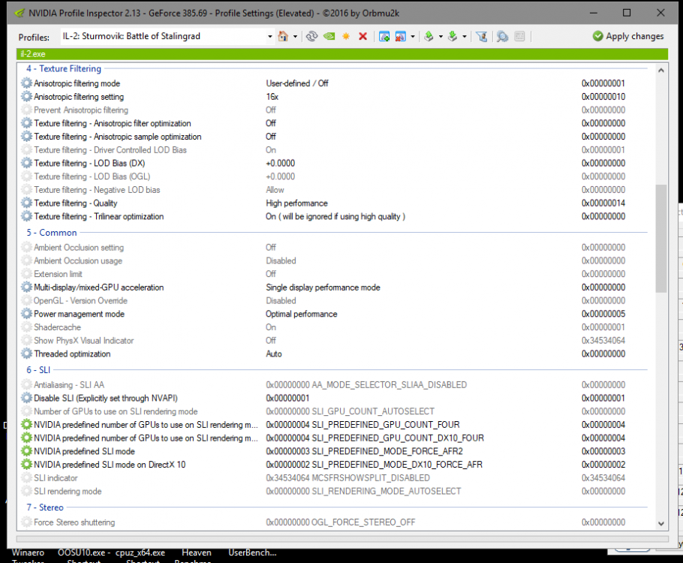Screen dimensions: 683x563
Task: Click Apply changes button
Action: point(628,36)
